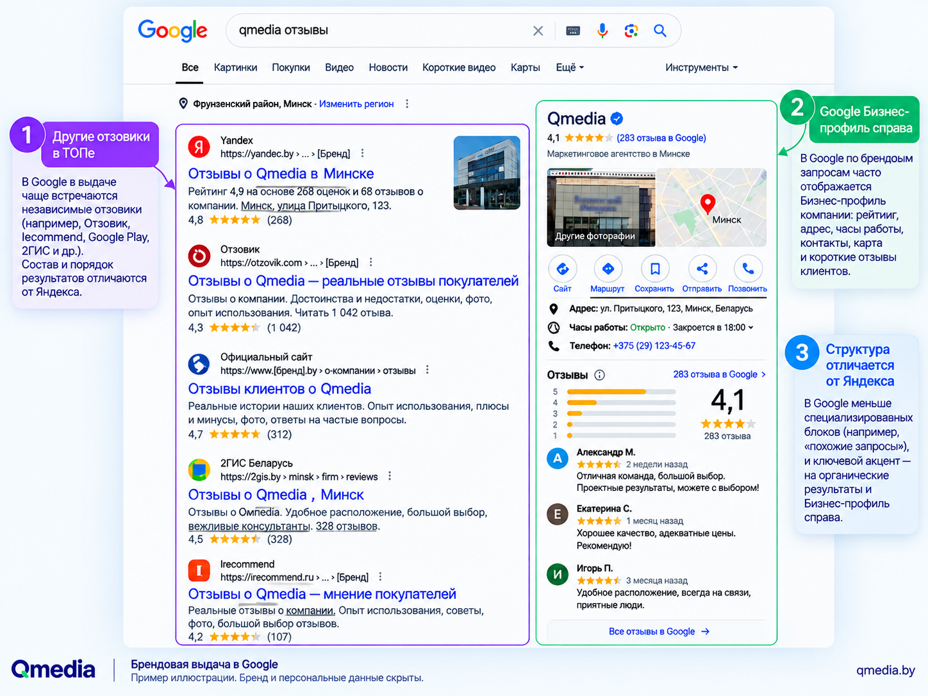Open Отзывы о Qmedia — реальные отзывы покупателей

click(353, 281)
